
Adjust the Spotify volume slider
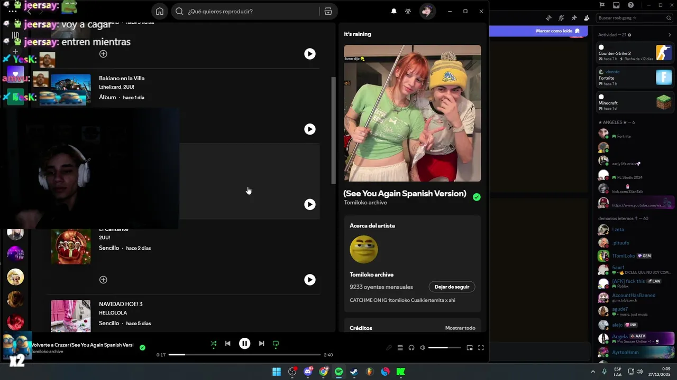[x=444, y=348]
